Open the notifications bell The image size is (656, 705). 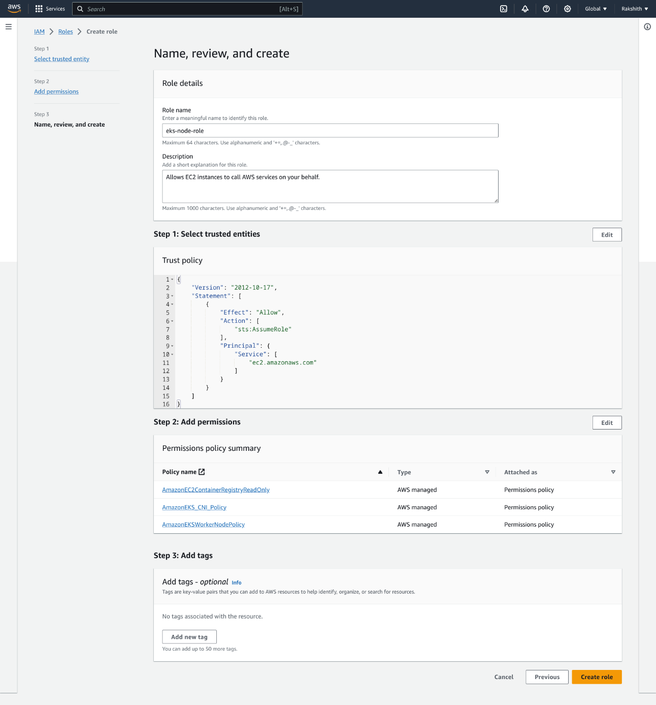pos(525,9)
